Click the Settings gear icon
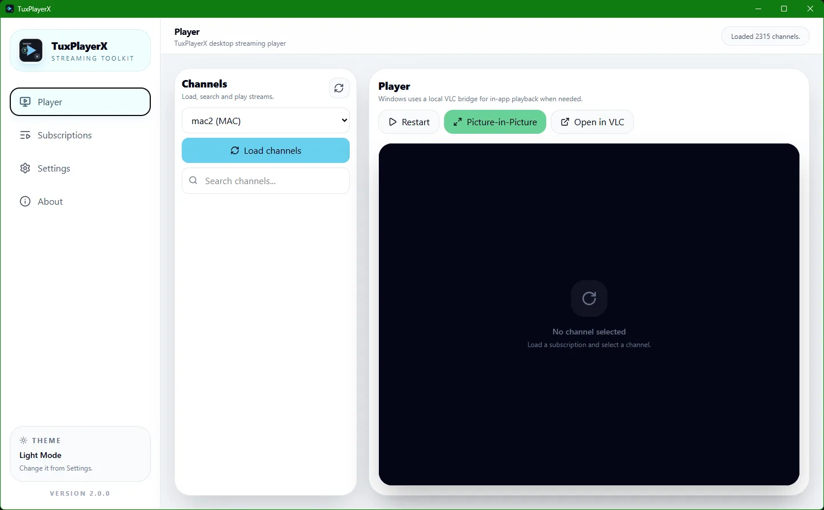The height and width of the screenshot is (510, 824). point(25,169)
